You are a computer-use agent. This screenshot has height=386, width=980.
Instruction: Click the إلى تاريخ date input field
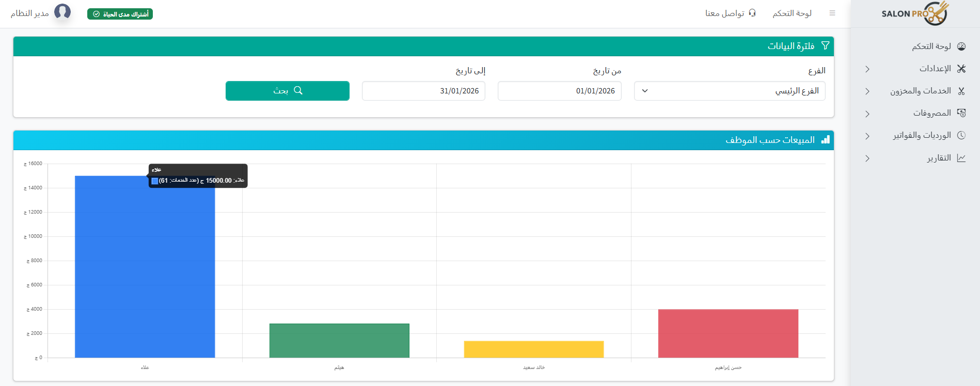pyautogui.click(x=423, y=91)
